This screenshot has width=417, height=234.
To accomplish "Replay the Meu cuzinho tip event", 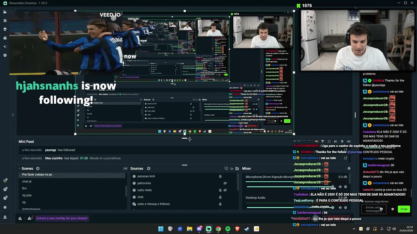I will coord(345,158).
